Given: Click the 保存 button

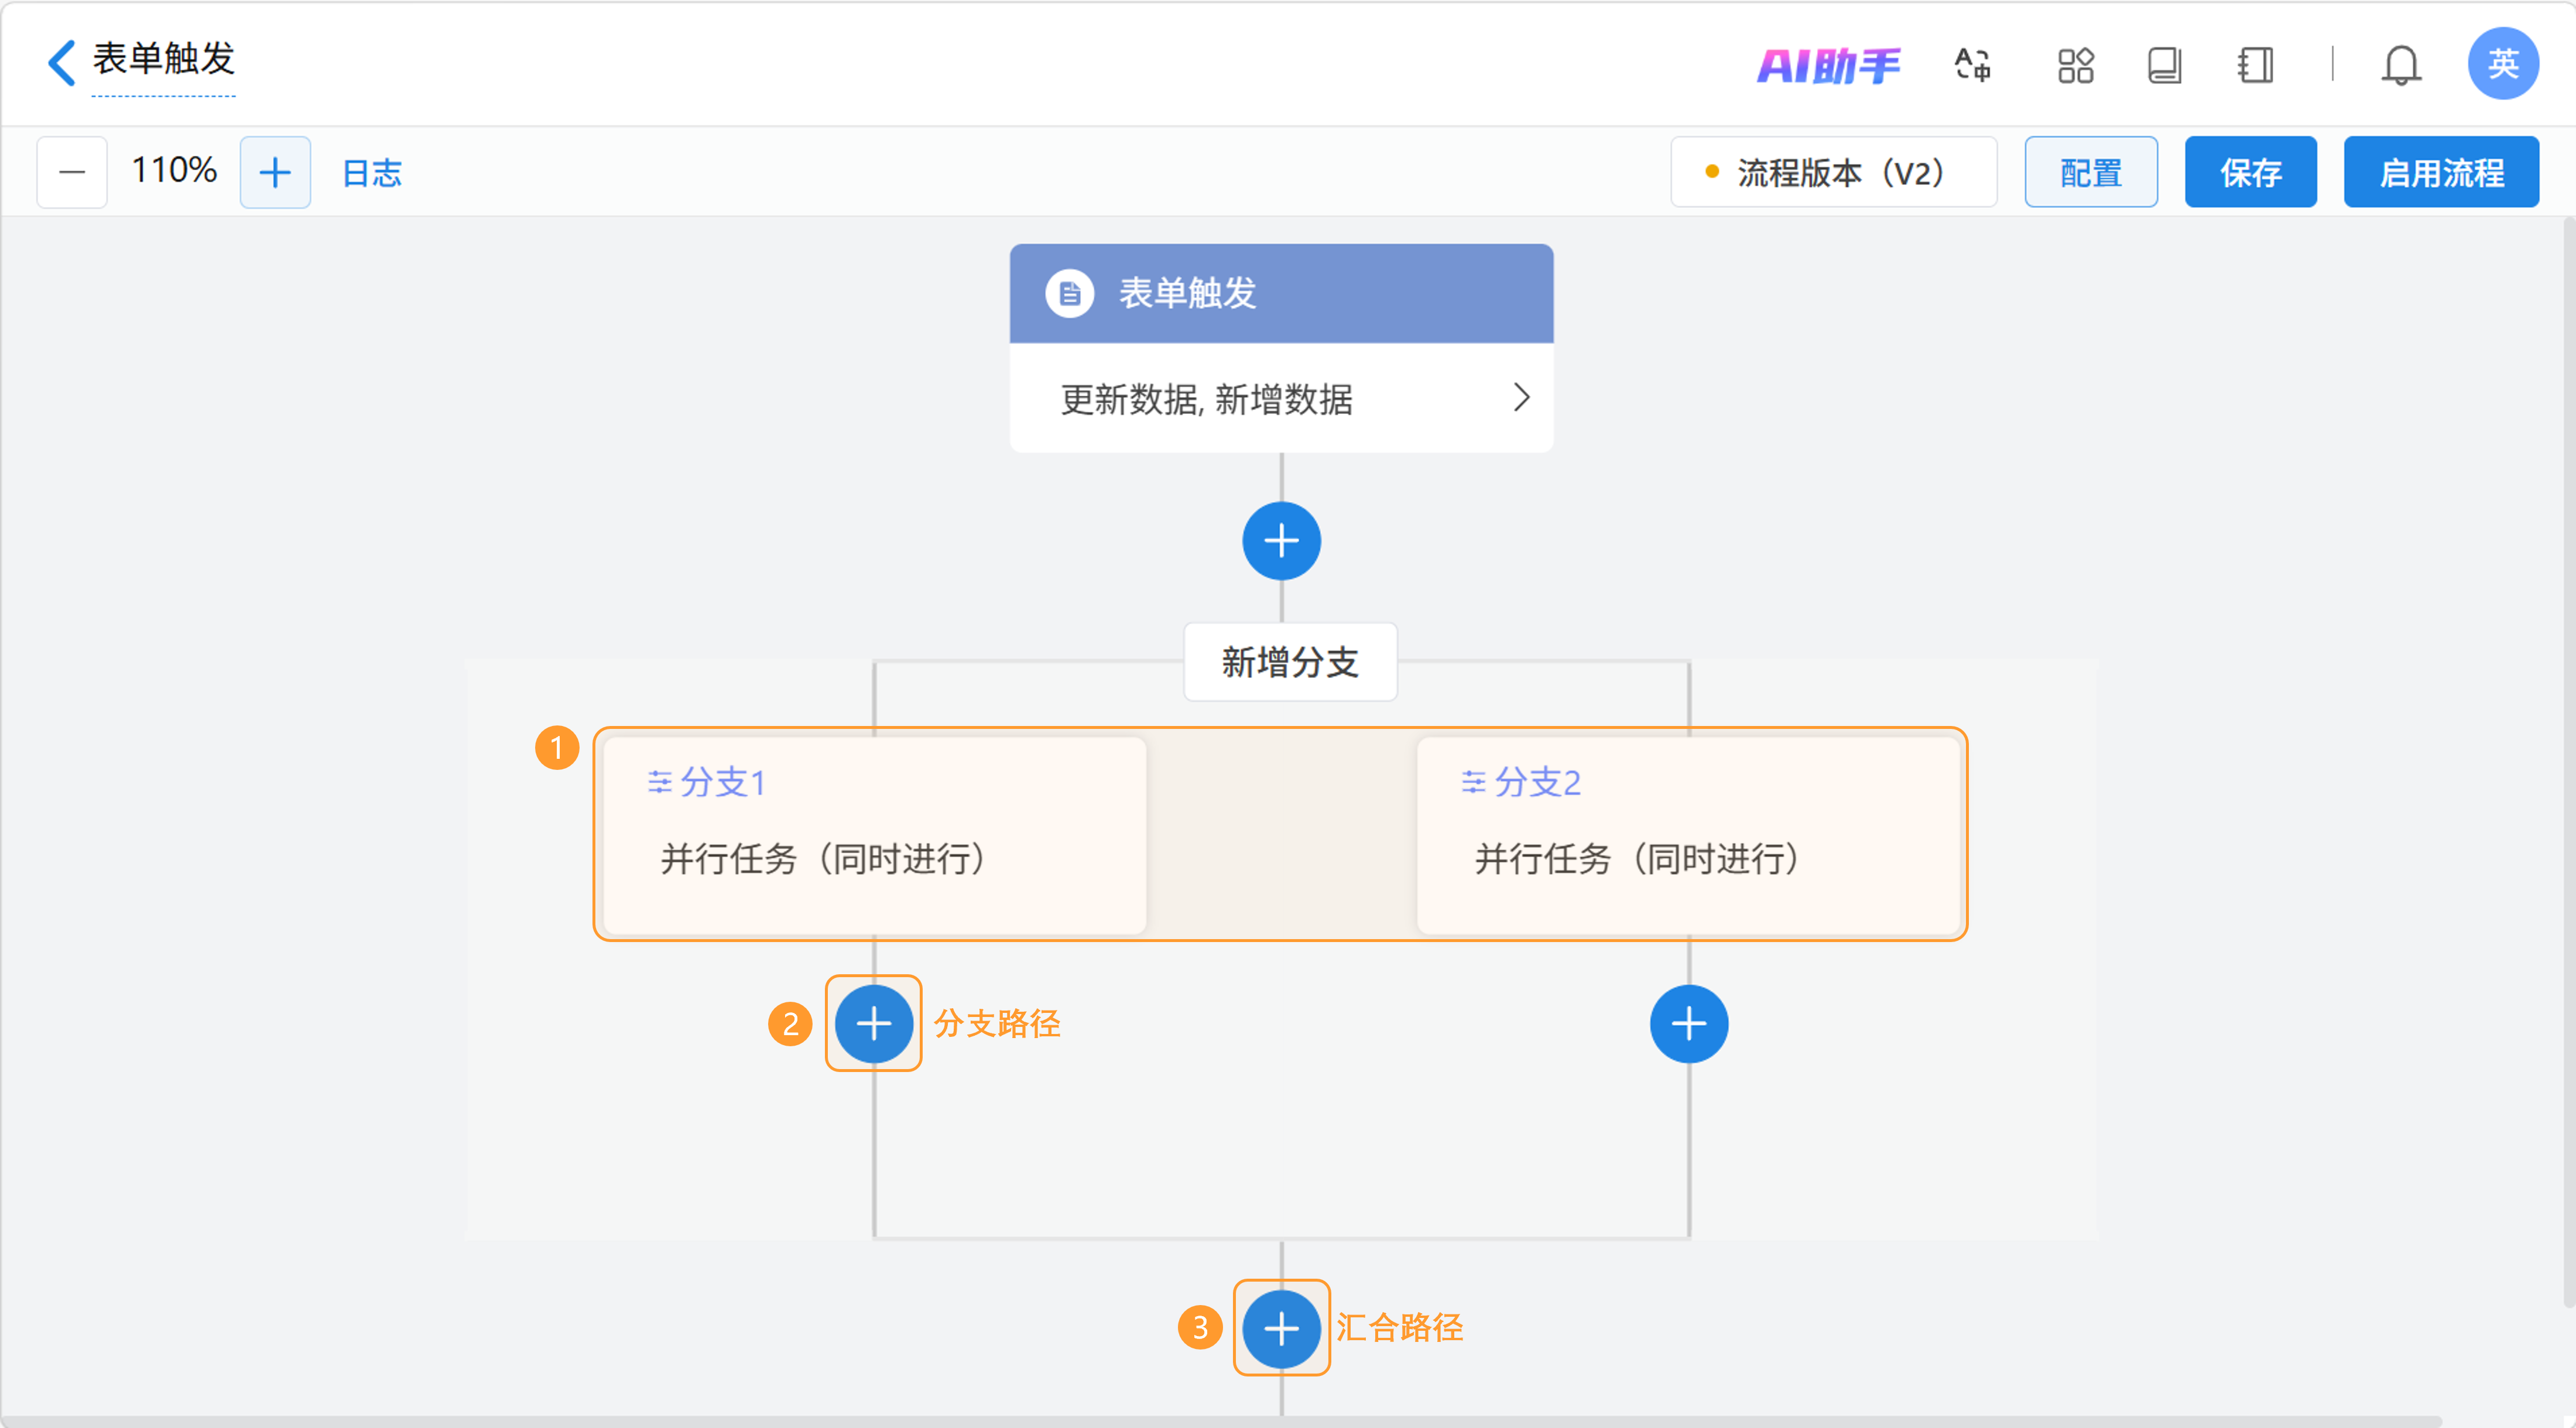Looking at the screenshot, I should coord(2250,172).
